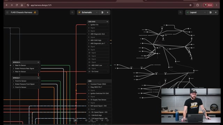Click the webcam video overlay

(191, 106)
